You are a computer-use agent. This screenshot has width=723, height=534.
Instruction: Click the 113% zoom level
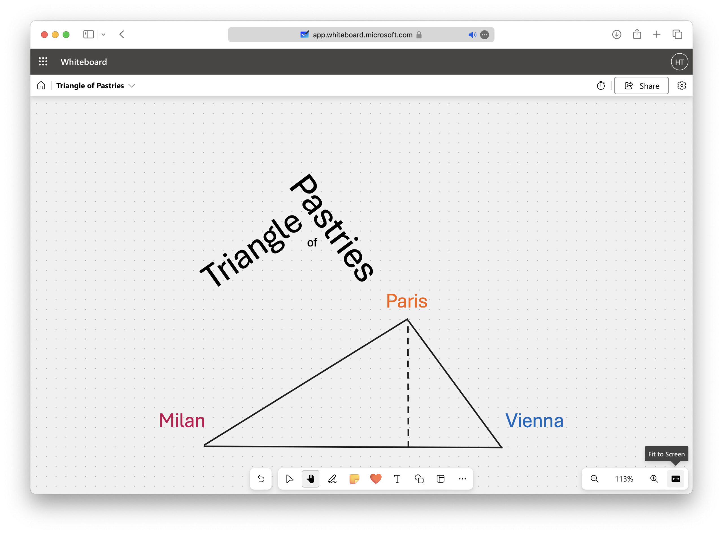point(624,479)
